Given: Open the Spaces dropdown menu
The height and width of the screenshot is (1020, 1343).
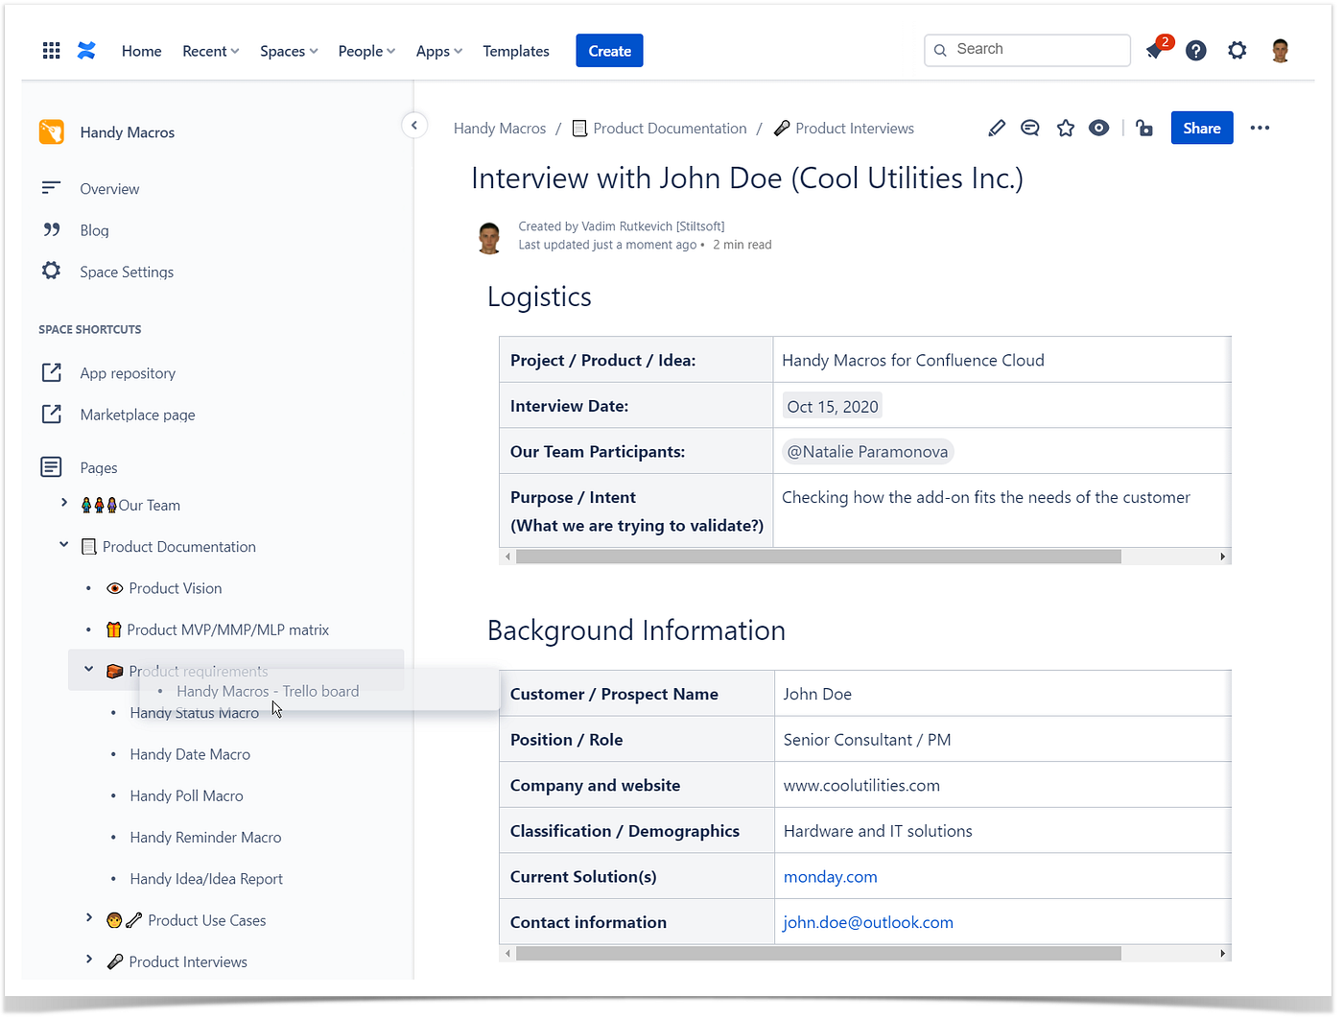Looking at the screenshot, I should click(x=289, y=51).
